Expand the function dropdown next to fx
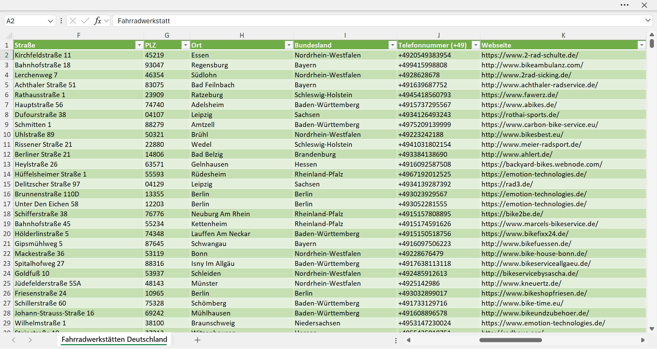The height and width of the screenshot is (349, 657). pos(106,21)
